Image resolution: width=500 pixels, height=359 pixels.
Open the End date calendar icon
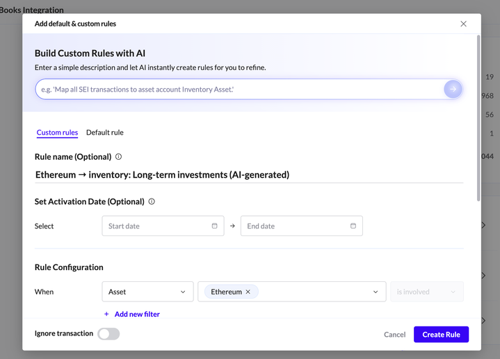coord(353,226)
